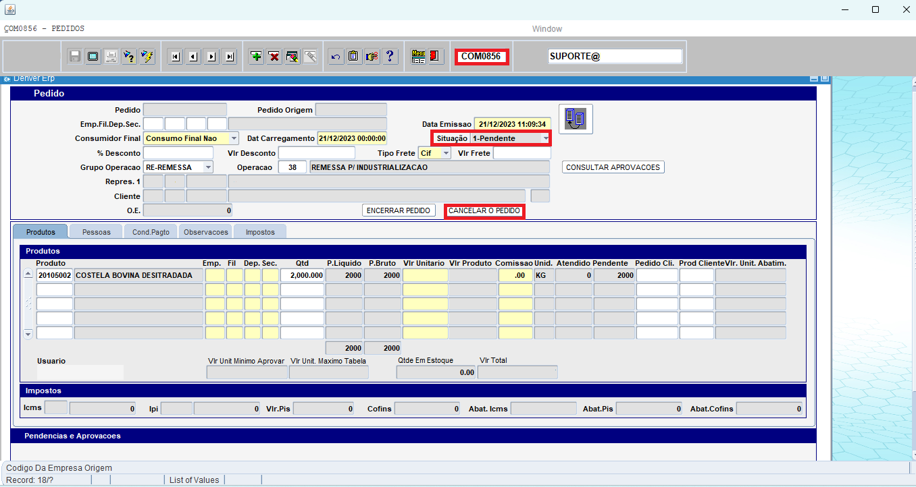This screenshot has width=916, height=487.
Task: Open the Consumidor Final dropdown
Action: [234, 138]
